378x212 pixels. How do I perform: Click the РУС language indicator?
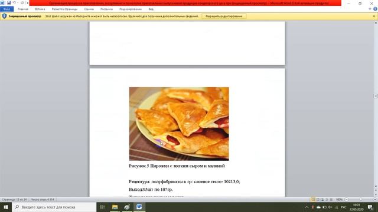[x=344, y=207]
